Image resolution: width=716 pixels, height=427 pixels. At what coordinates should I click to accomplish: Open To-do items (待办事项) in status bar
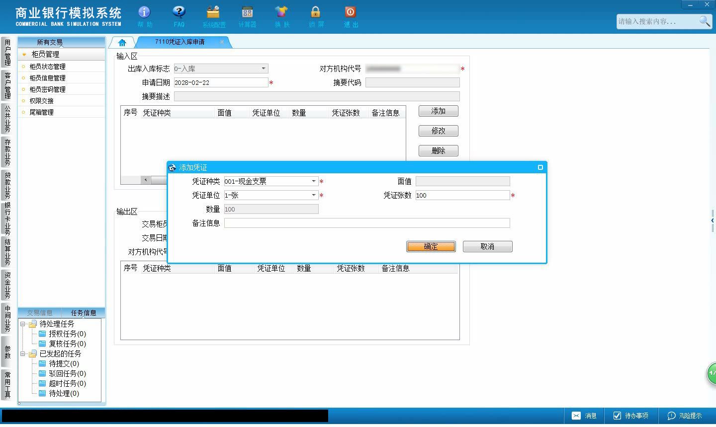click(630, 416)
